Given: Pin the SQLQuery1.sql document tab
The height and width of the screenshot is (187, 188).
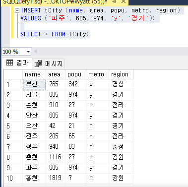Looking at the screenshot, I should tap(114, 1).
